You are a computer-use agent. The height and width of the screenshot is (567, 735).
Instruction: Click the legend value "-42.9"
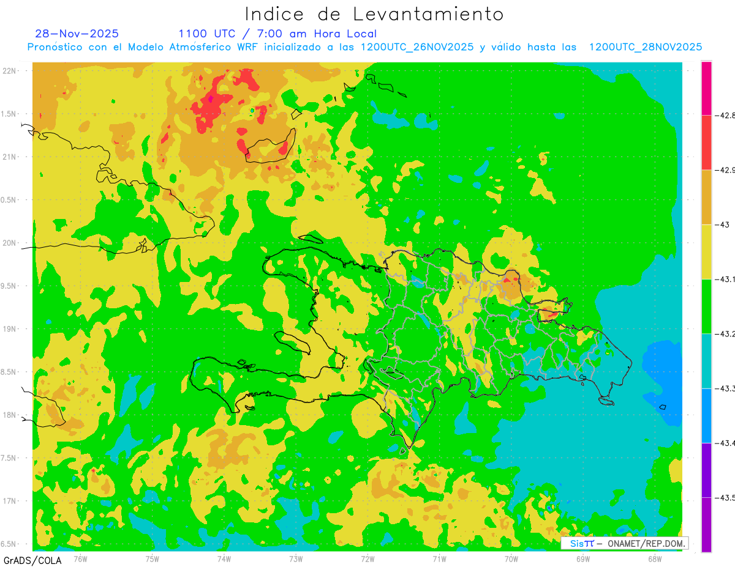click(x=725, y=170)
